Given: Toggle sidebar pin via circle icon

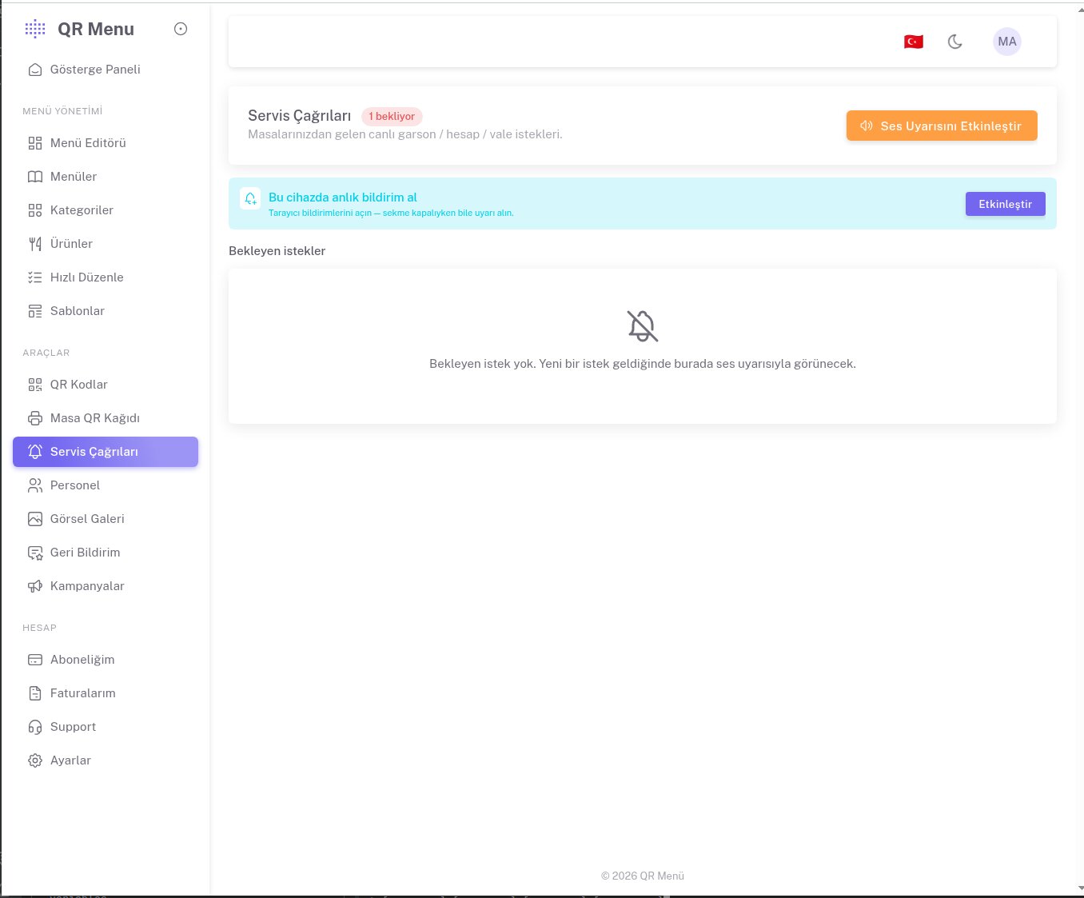Looking at the screenshot, I should pyautogui.click(x=181, y=29).
